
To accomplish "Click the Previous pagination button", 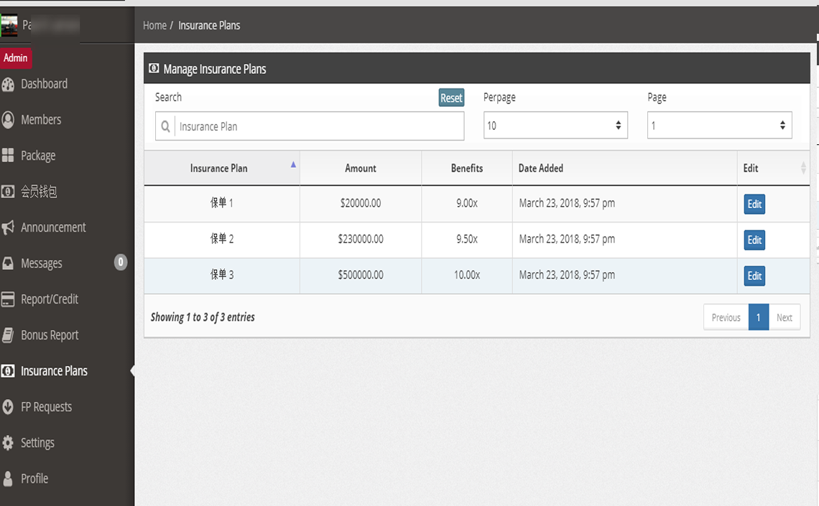I will pos(726,317).
